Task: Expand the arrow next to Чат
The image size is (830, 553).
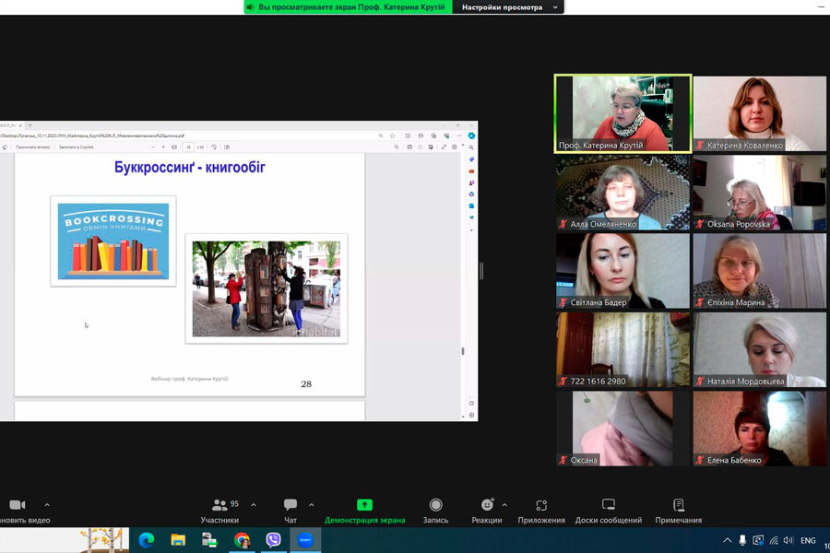Action: [x=311, y=505]
